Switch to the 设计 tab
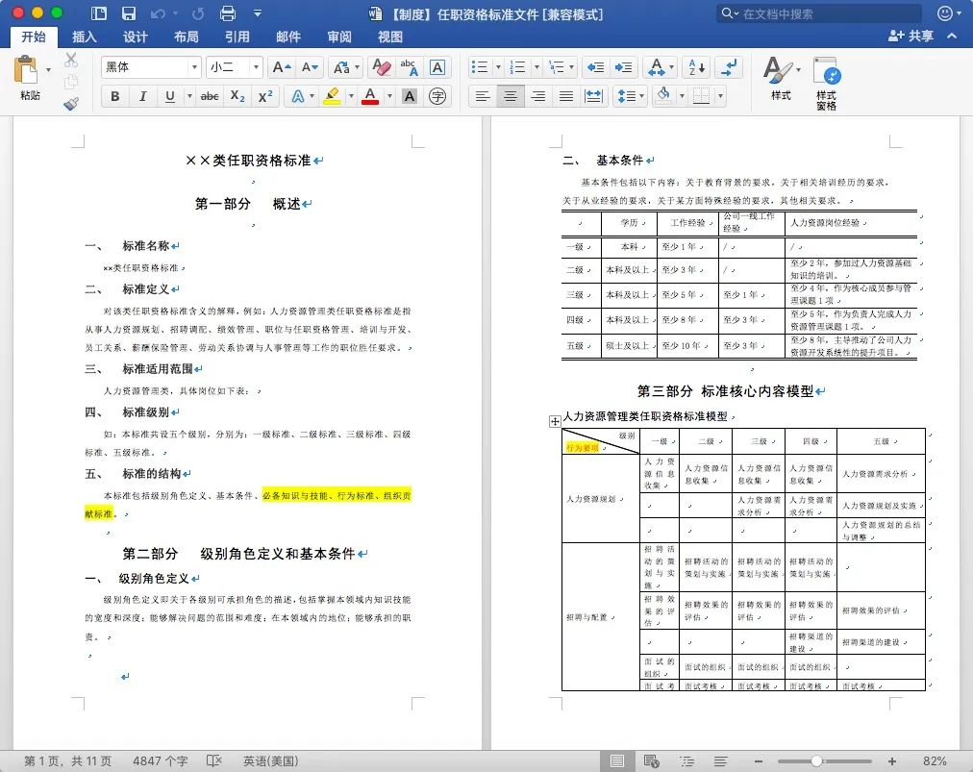The height and width of the screenshot is (772, 973). (x=136, y=37)
